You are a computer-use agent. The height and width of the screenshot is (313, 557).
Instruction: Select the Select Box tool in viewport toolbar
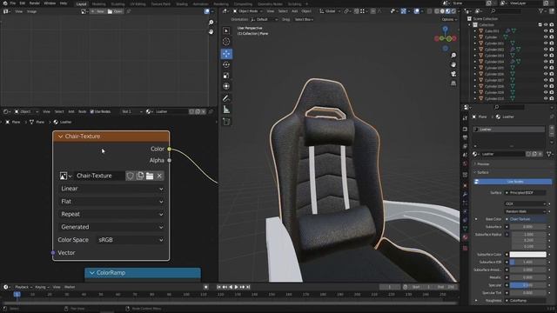[x=226, y=31]
